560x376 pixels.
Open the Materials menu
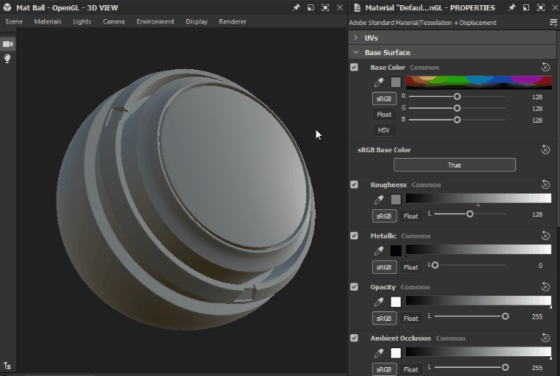point(48,21)
